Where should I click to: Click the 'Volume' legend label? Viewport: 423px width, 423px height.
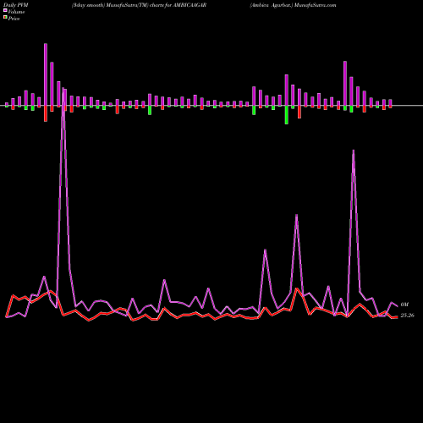pos(16,12)
